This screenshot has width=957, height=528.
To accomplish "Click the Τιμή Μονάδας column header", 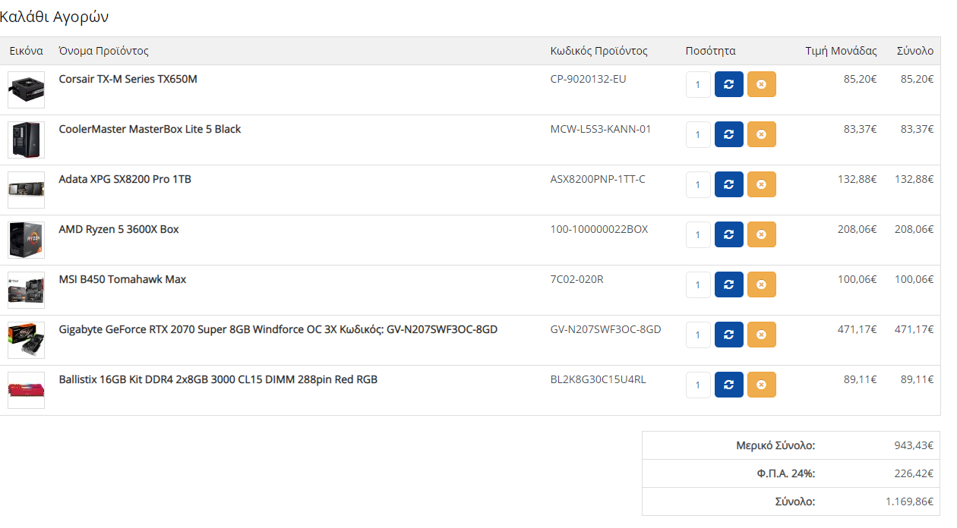I will (x=841, y=51).
